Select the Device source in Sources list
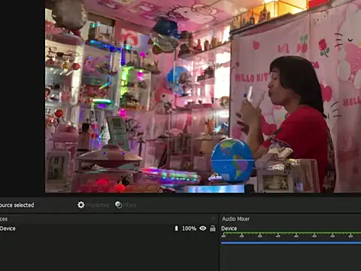This screenshot has width=361, height=271. (x=109, y=228)
